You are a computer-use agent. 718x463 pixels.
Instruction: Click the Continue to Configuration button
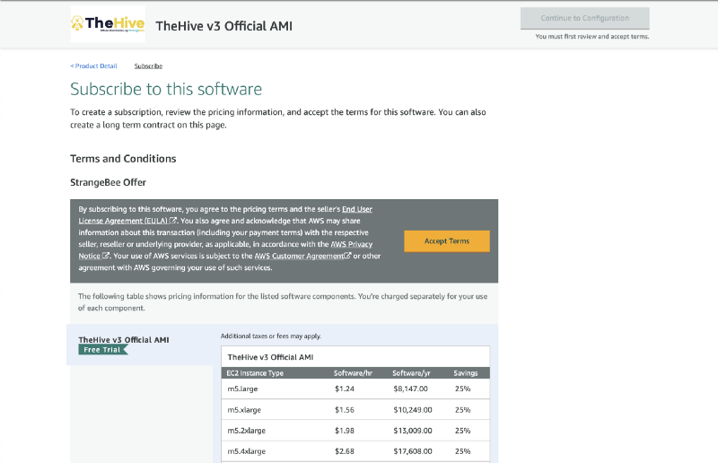584,18
